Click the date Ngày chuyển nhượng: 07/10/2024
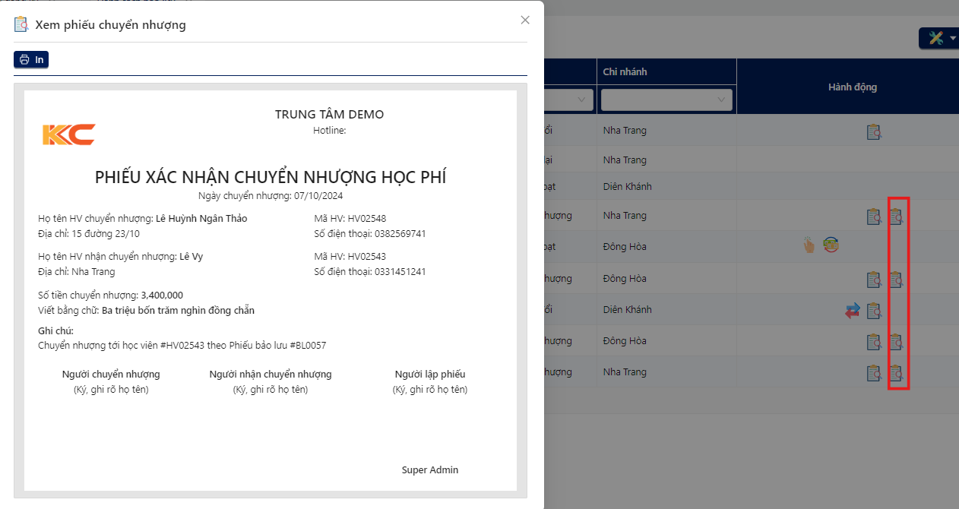The image size is (959, 509). (271, 195)
